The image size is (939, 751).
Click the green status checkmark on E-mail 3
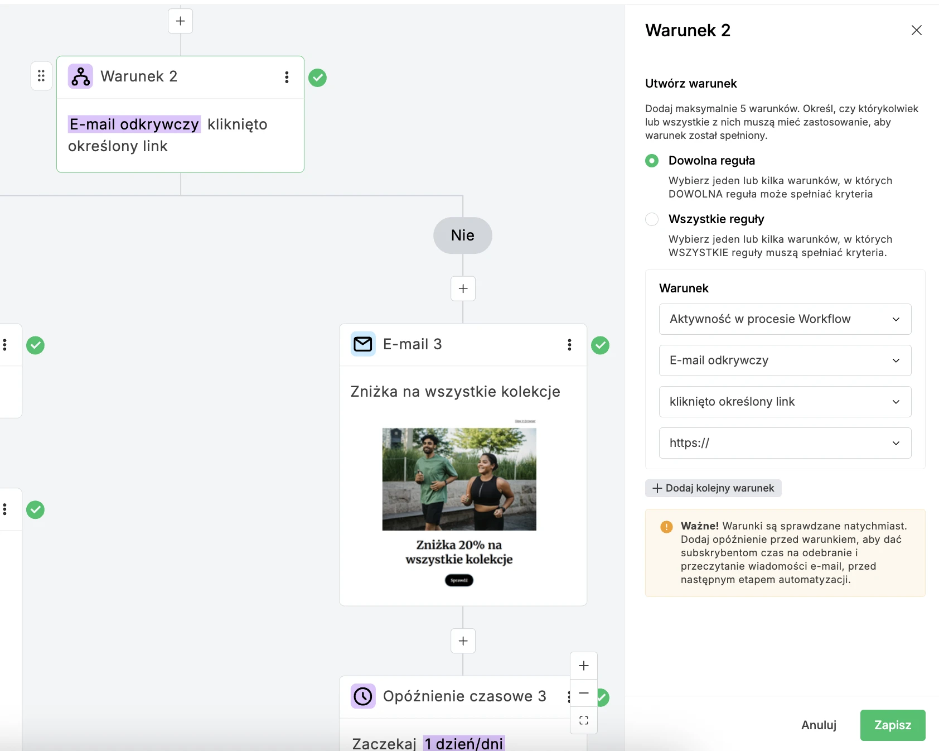(x=601, y=345)
